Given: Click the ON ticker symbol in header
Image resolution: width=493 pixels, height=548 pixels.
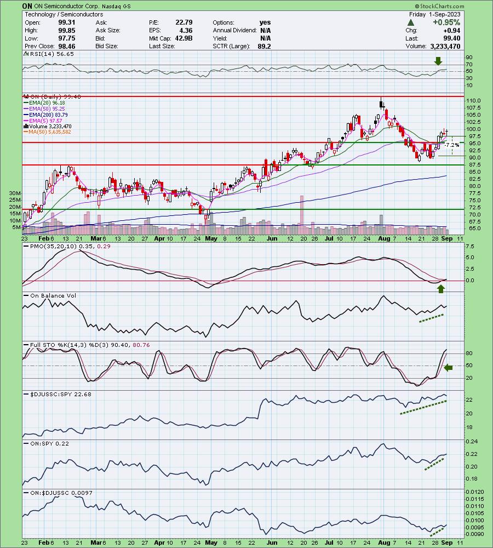Looking at the screenshot, I should point(27,6).
